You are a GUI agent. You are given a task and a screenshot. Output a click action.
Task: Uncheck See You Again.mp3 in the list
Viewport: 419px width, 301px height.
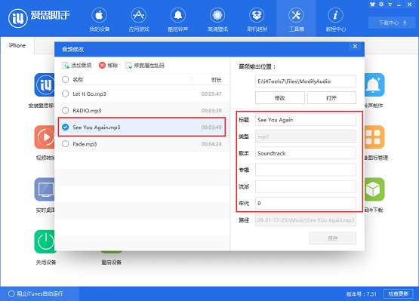(65, 127)
